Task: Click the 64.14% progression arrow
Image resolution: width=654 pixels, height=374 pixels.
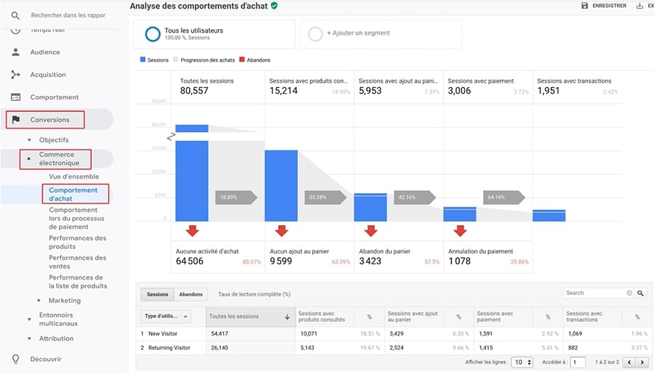Action: click(504, 198)
